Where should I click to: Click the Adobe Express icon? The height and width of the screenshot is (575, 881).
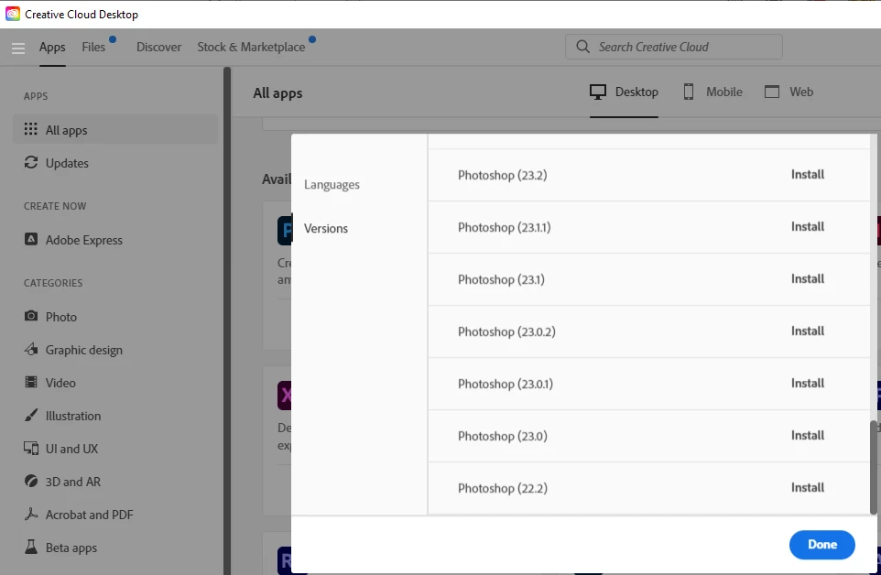(31, 239)
